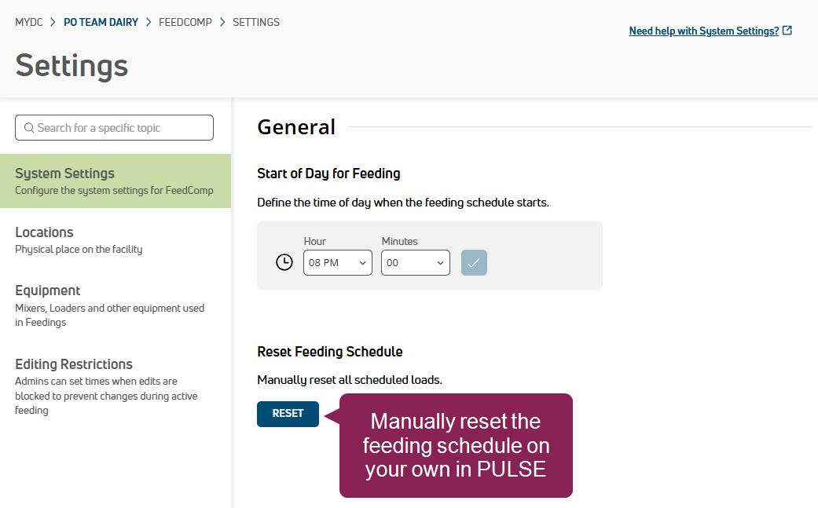Click the chevron after PO TEAM DAIRY
818x508 pixels.
pos(149,22)
